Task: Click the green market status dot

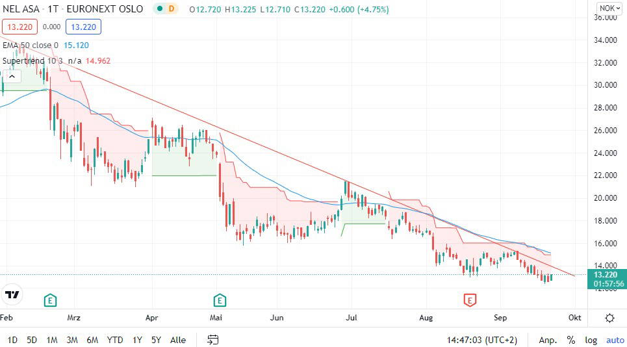Action: coord(160,9)
